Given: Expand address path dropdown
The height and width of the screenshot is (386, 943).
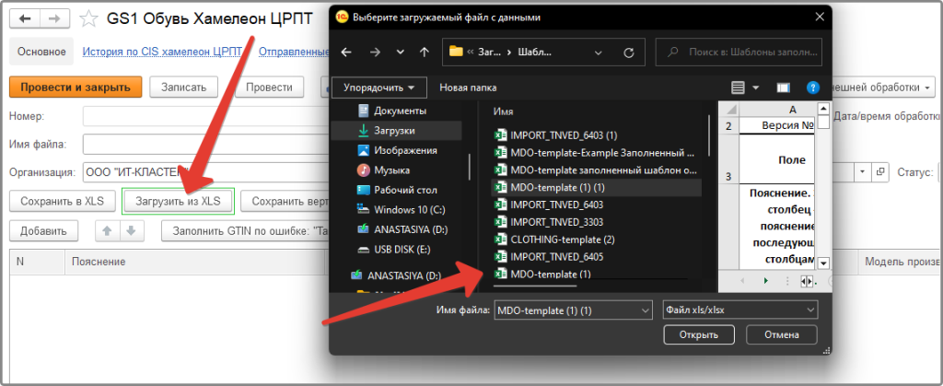Looking at the screenshot, I should pyautogui.click(x=598, y=53).
